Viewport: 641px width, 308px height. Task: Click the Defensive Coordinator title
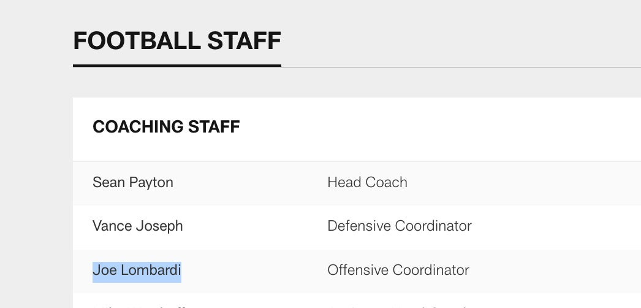(x=399, y=226)
